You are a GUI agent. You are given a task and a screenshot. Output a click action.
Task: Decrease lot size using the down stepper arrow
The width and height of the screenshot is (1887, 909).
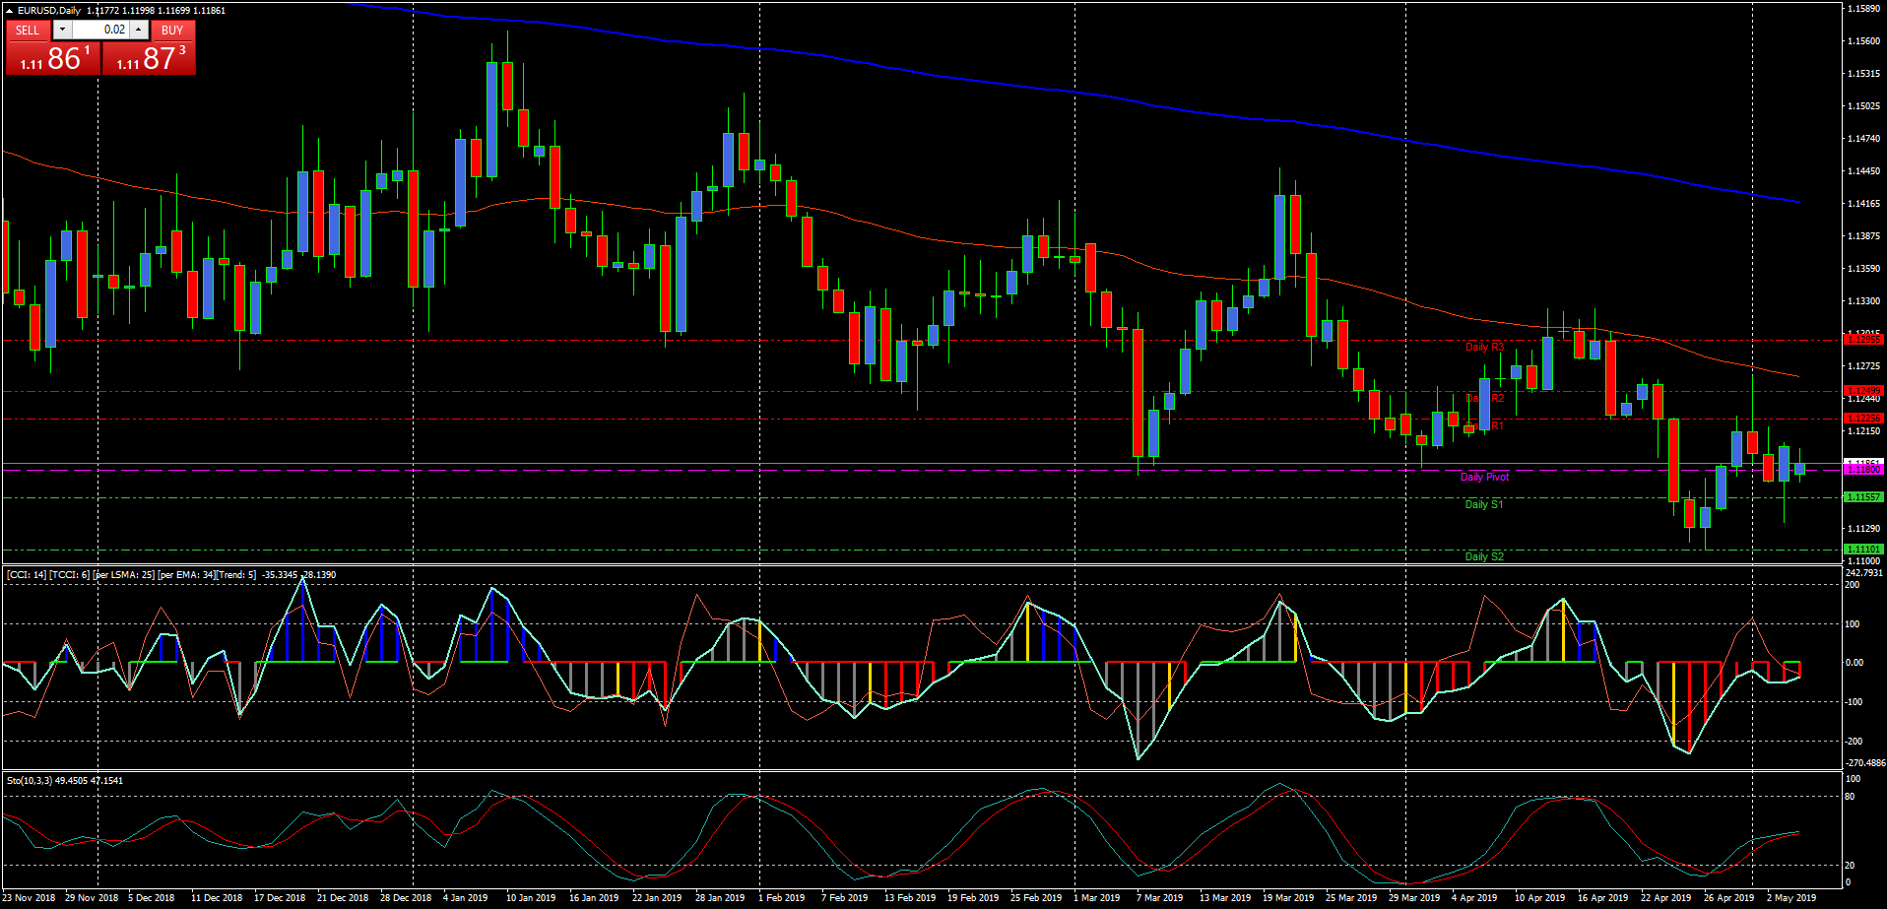[x=62, y=30]
